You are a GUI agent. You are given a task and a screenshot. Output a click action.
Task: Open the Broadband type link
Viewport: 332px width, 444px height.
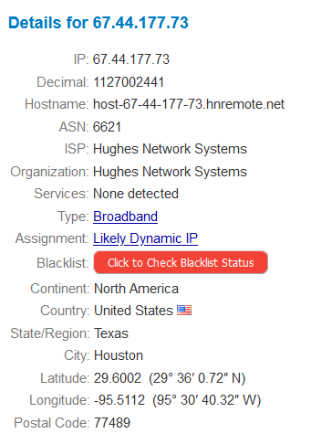pyautogui.click(x=125, y=217)
